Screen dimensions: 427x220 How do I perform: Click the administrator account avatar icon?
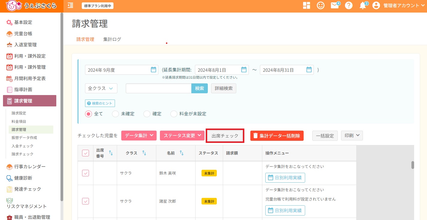coord(376,5)
